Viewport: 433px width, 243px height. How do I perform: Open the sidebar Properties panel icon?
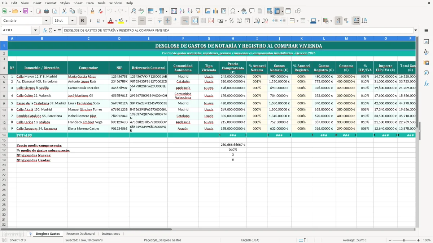(426, 42)
